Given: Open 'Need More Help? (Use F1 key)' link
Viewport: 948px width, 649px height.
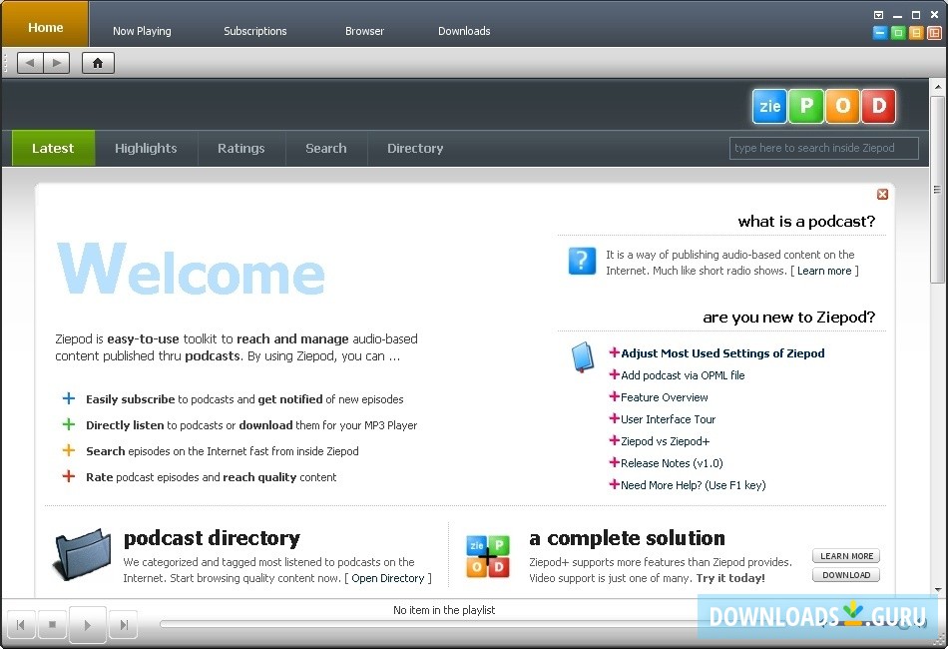Looking at the screenshot, I should point(693,485).
